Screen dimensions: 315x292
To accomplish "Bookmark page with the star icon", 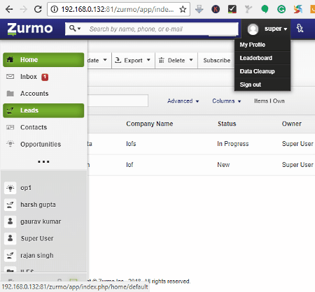I will [183, 9].
